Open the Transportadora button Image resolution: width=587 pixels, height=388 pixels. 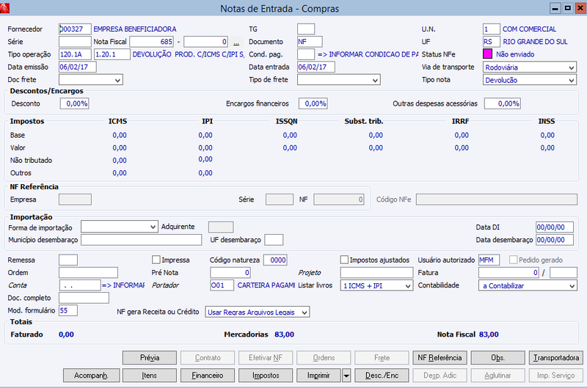[x=556, y=358]
